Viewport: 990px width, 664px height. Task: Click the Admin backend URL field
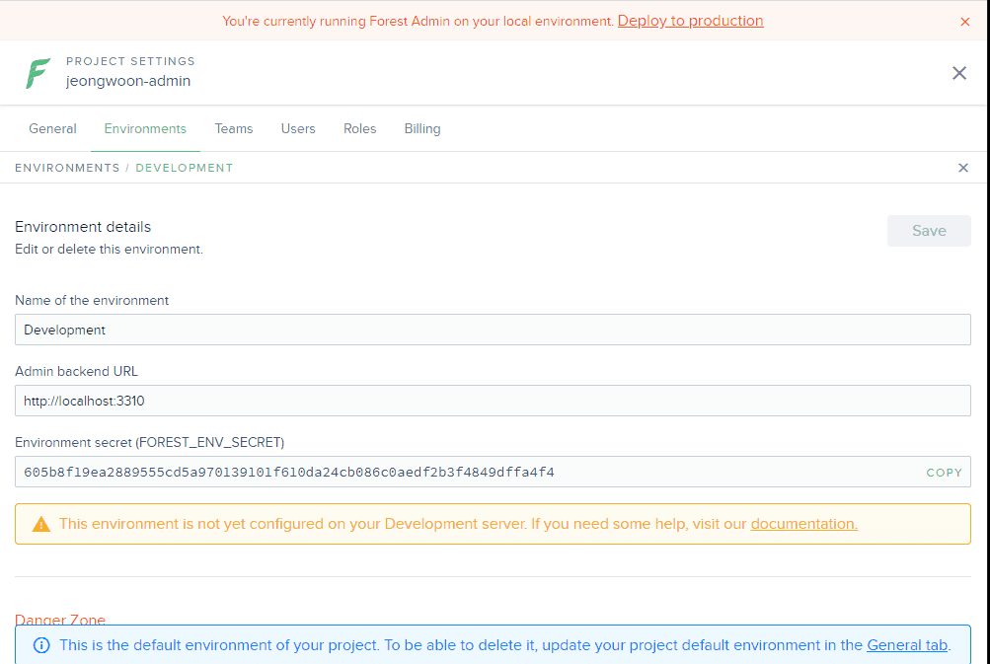[493, 401]
